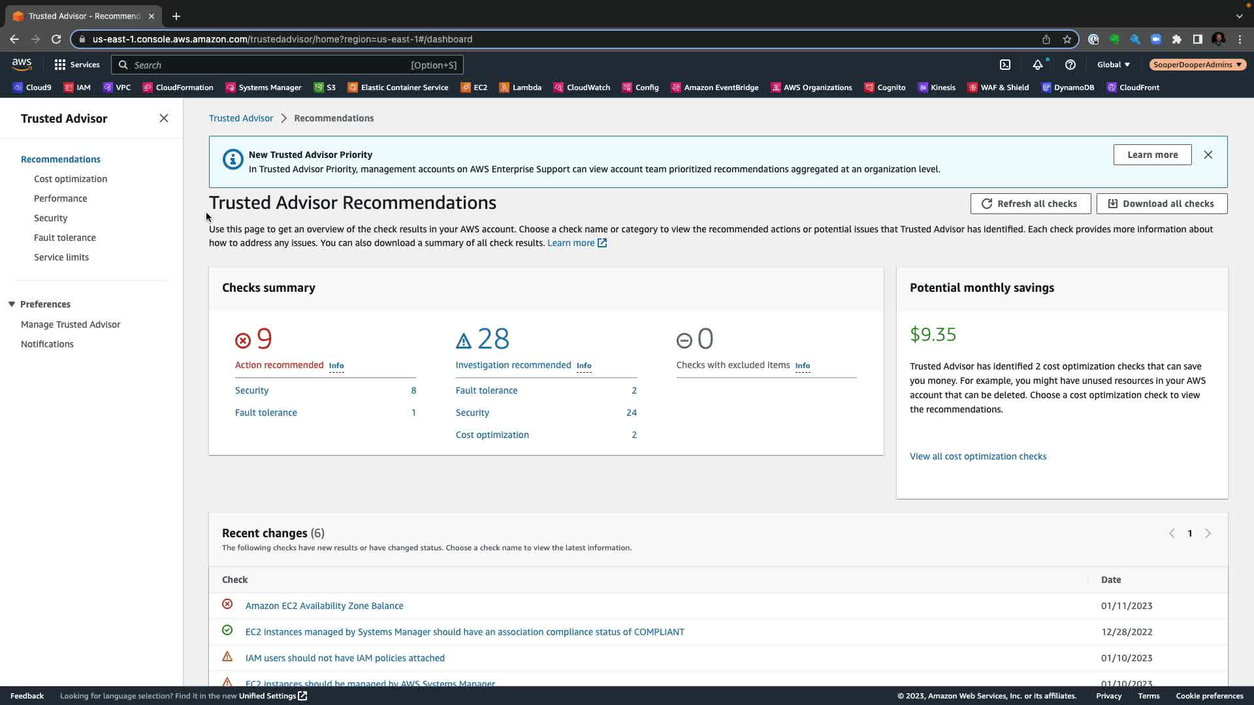Screen dimensions: 1254x705
Task: Dismiss the Trusted Advisor Priority banner
Action: 1208,155
